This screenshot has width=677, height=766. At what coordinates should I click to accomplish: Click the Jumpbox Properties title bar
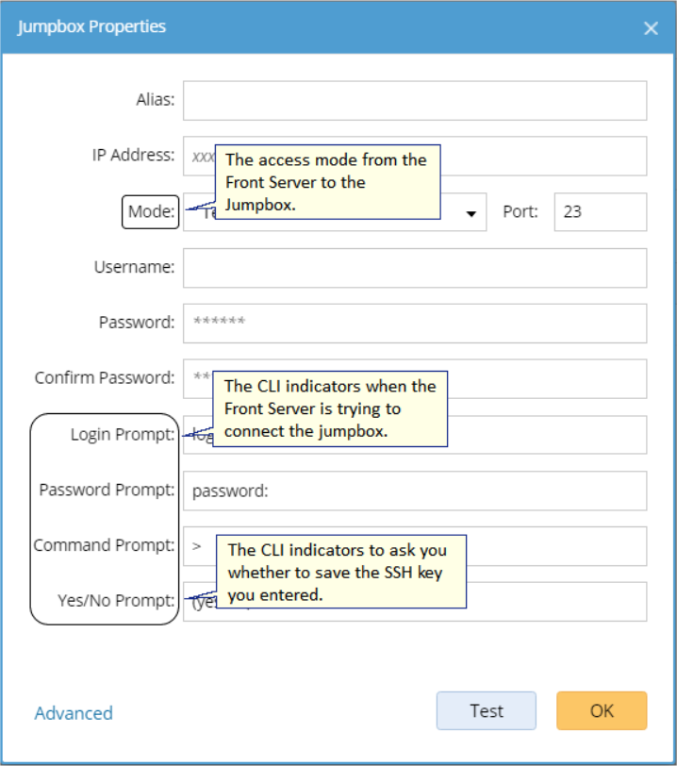283,27
